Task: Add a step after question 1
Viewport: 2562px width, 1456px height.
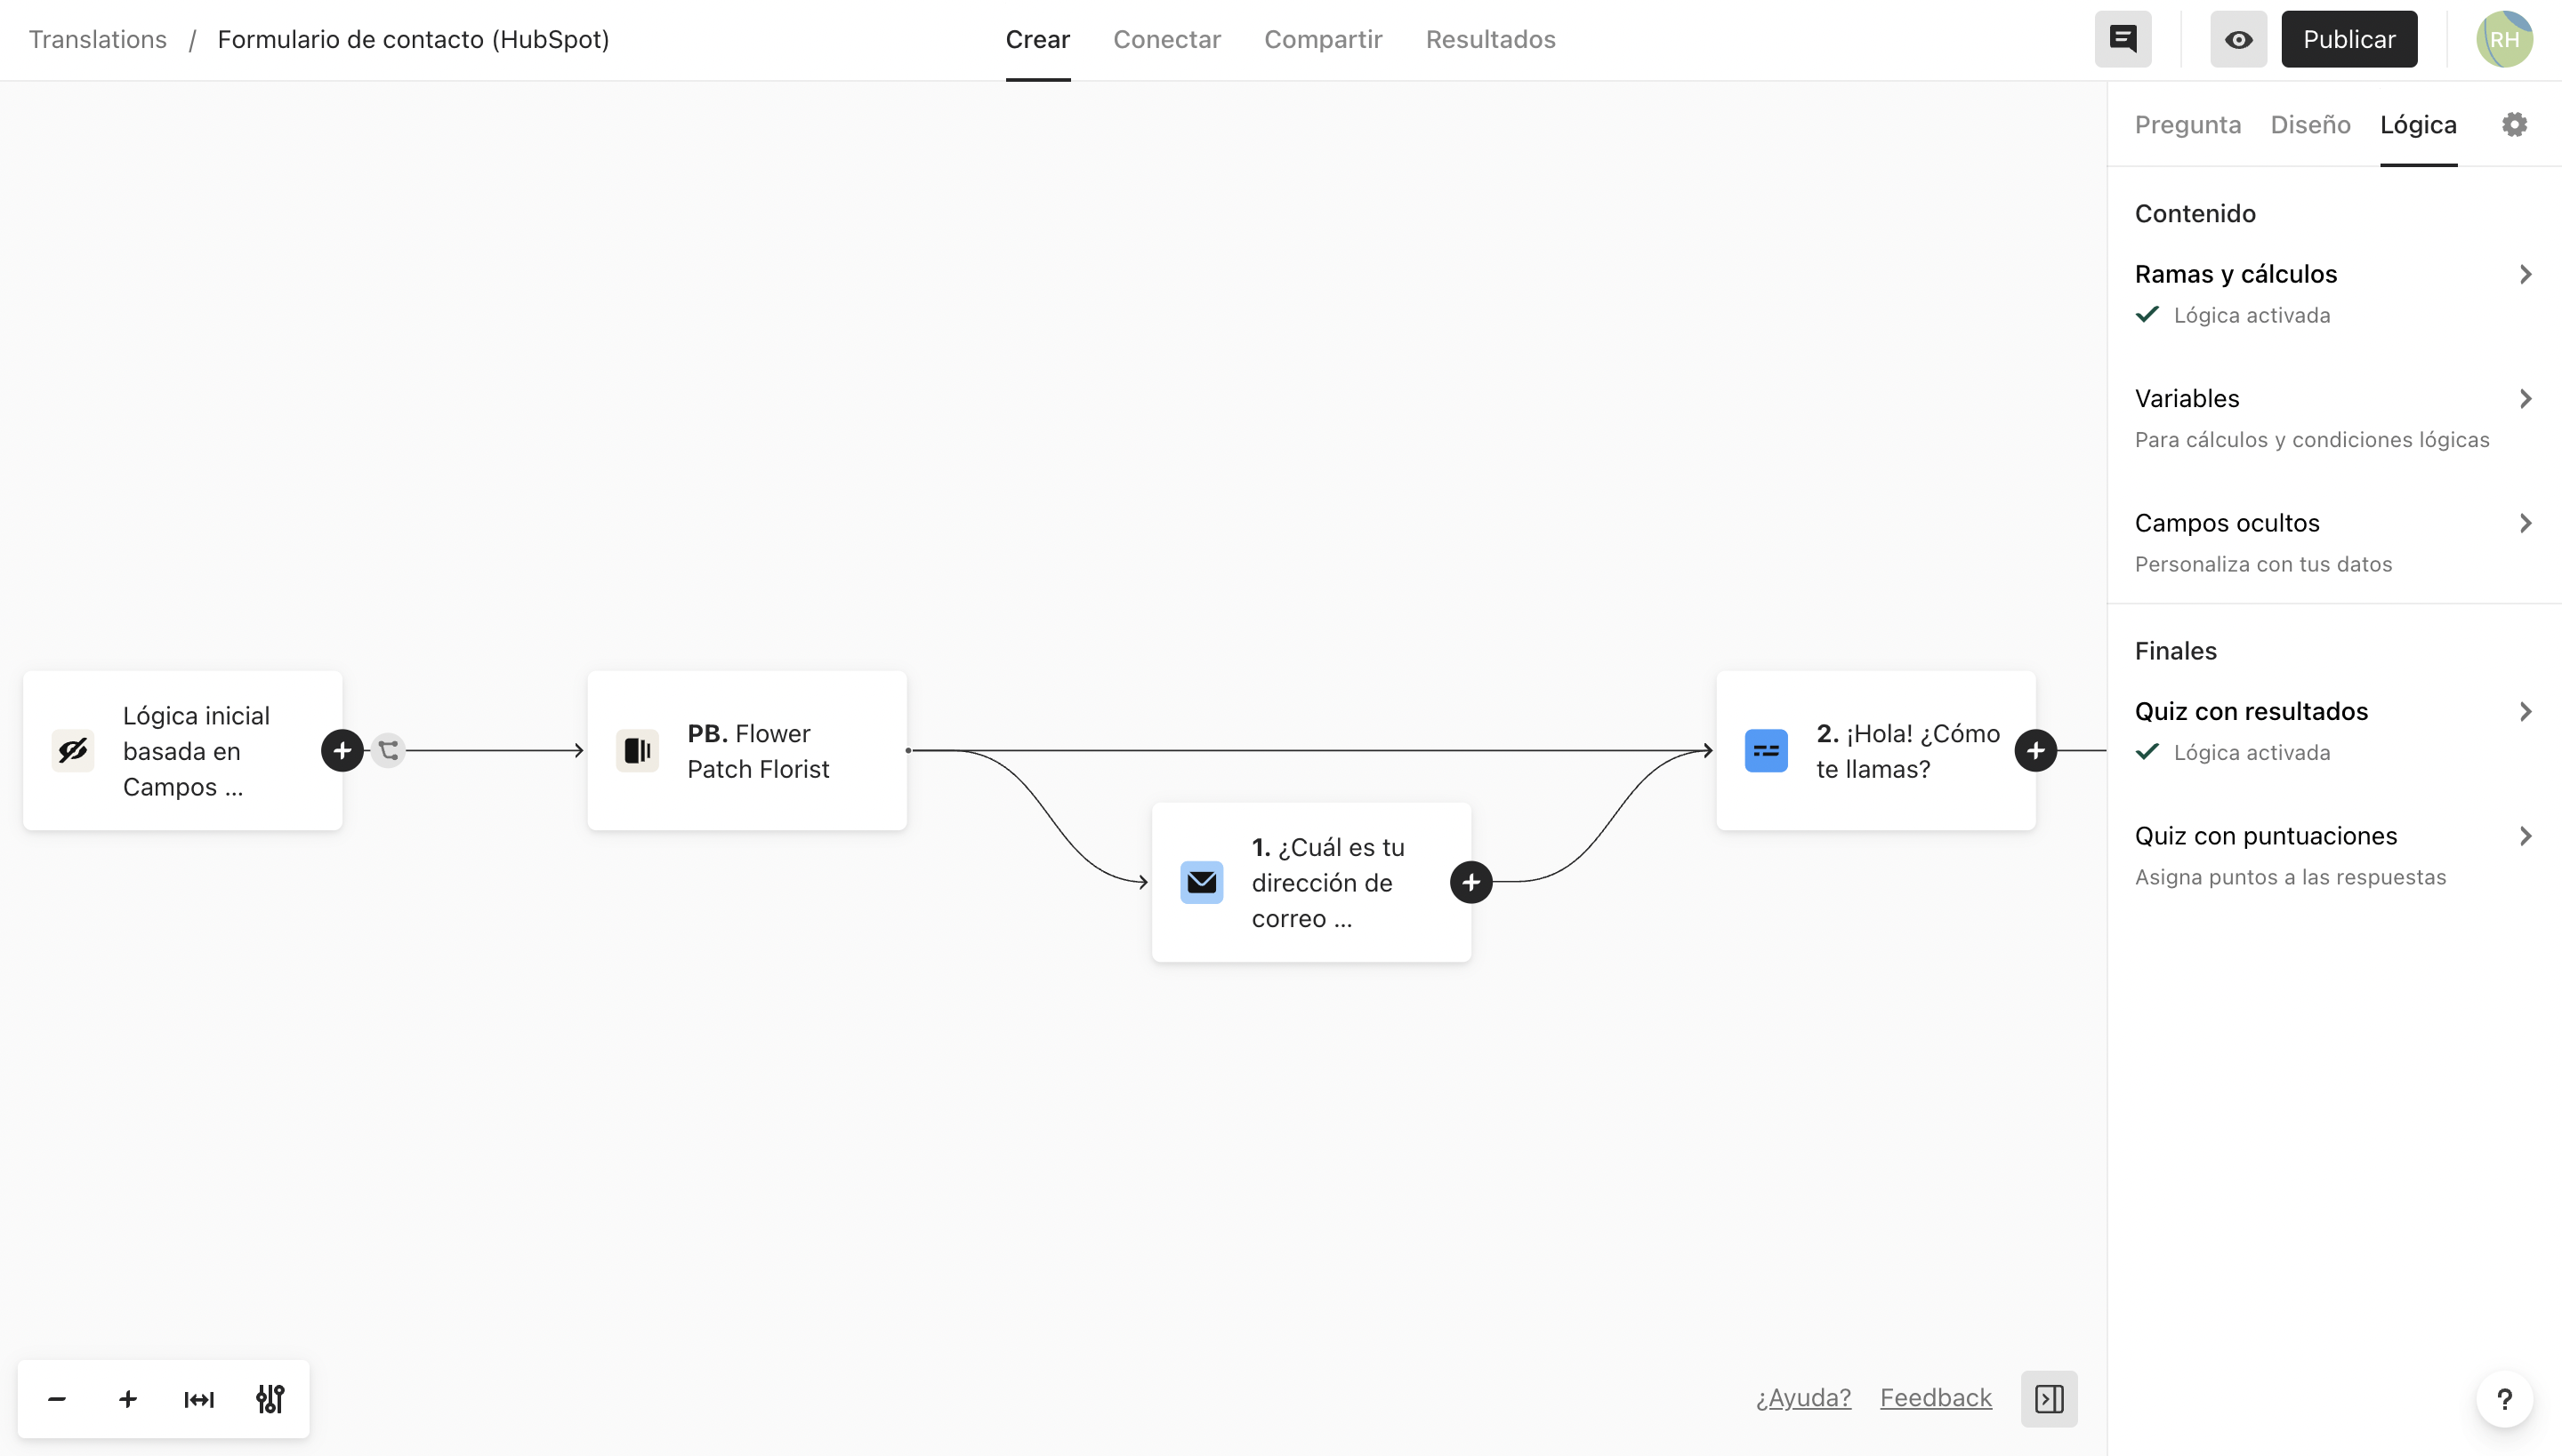Action: [x=1471, y=882]
